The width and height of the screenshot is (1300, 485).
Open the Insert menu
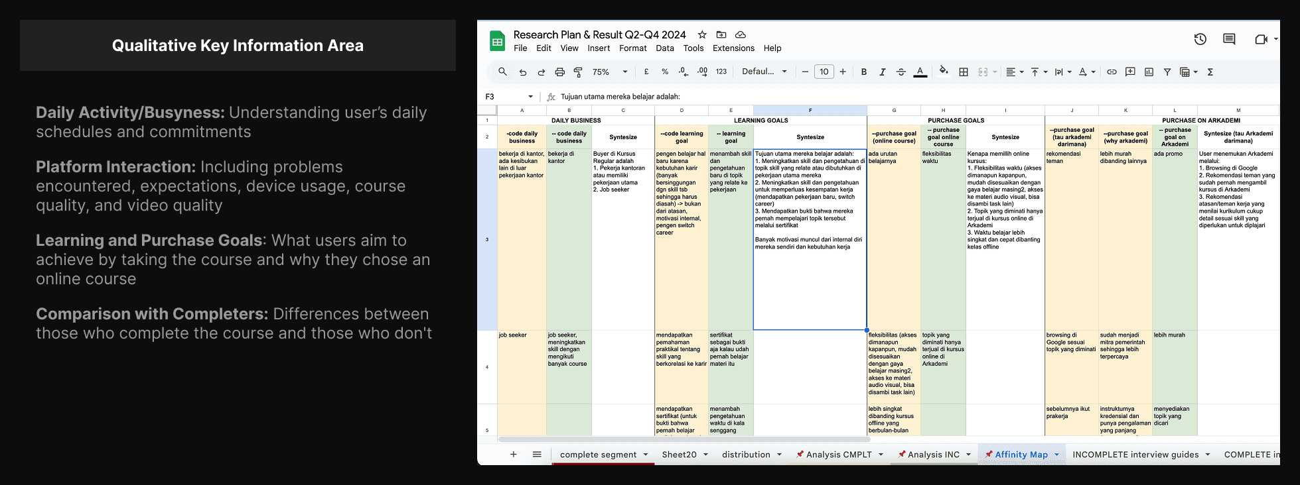tap(599, 48)
